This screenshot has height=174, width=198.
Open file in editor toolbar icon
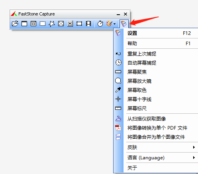(x=15, y=24)
